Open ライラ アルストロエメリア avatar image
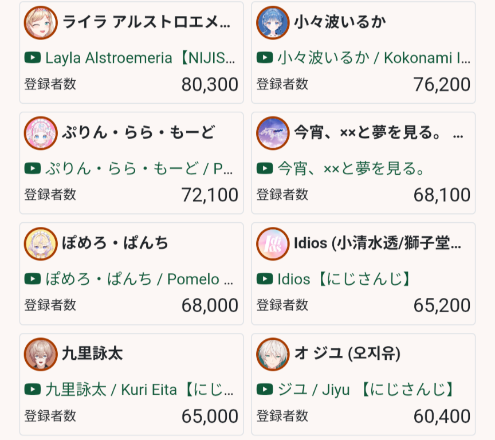This screenshot has height=440, width=495. click(41, 22)
